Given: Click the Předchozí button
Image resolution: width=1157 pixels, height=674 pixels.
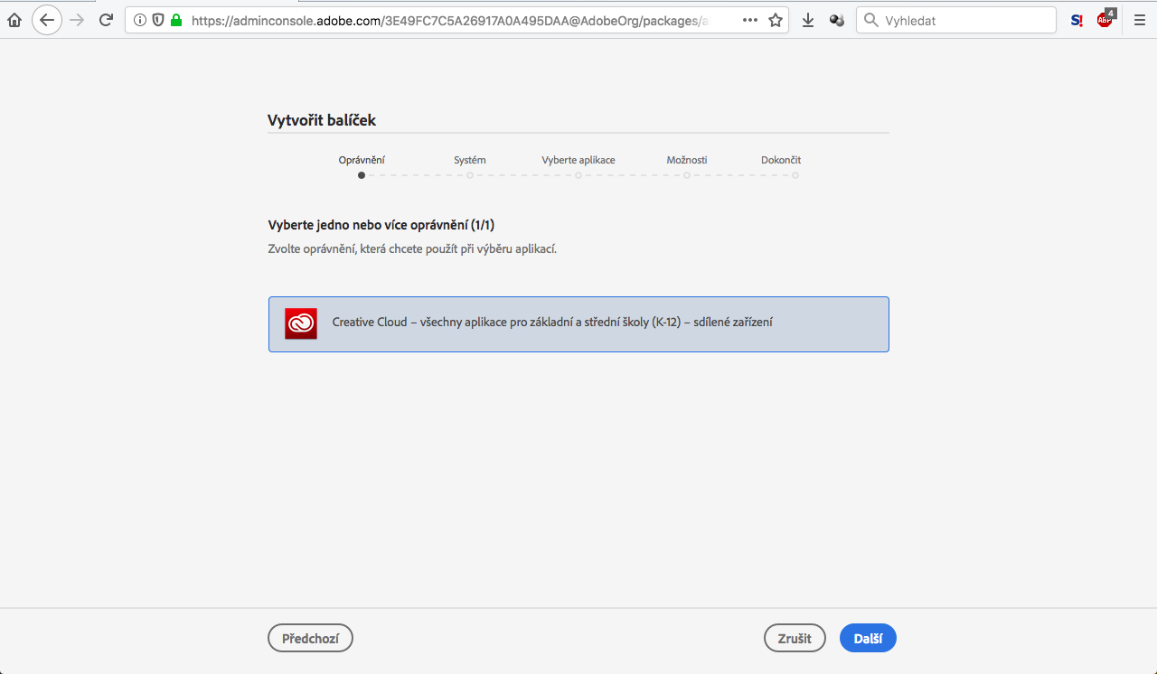Looking at the screenshot, I should tap(310, 638).
